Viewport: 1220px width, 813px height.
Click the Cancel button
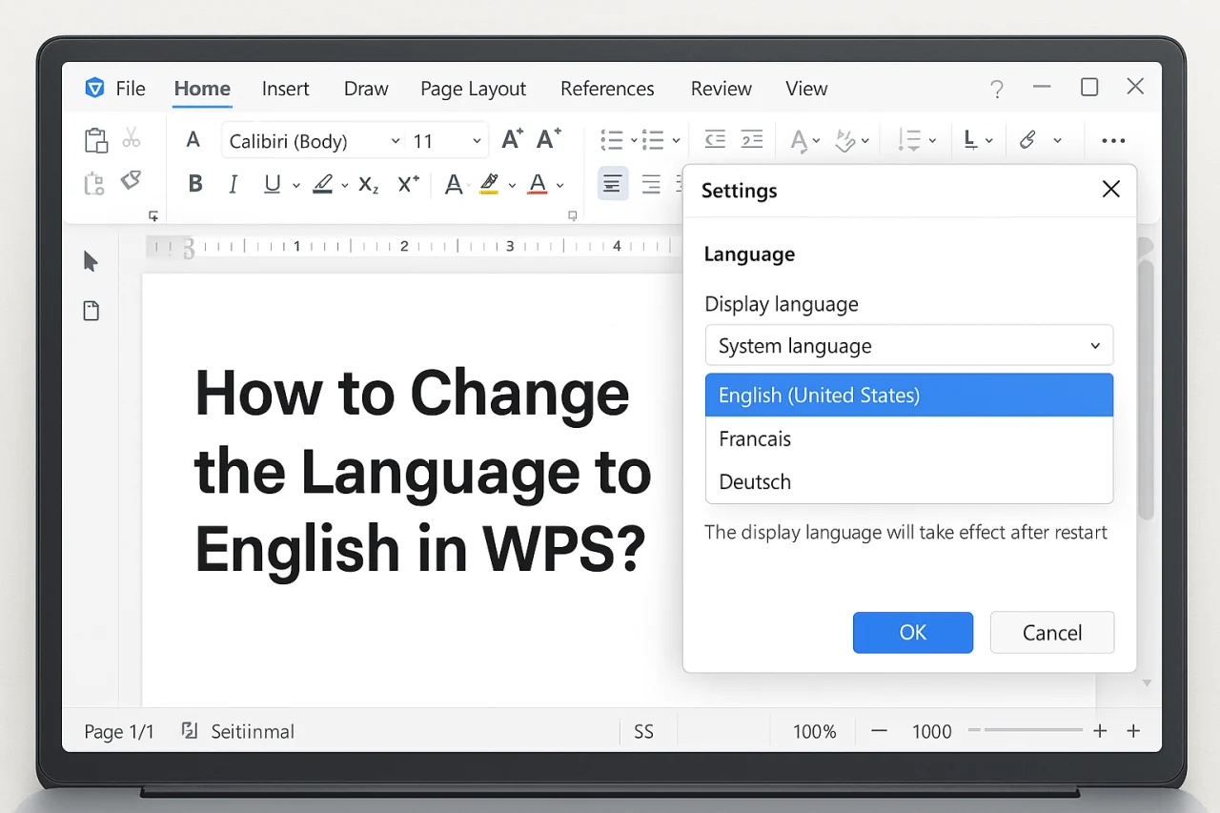1051,633
